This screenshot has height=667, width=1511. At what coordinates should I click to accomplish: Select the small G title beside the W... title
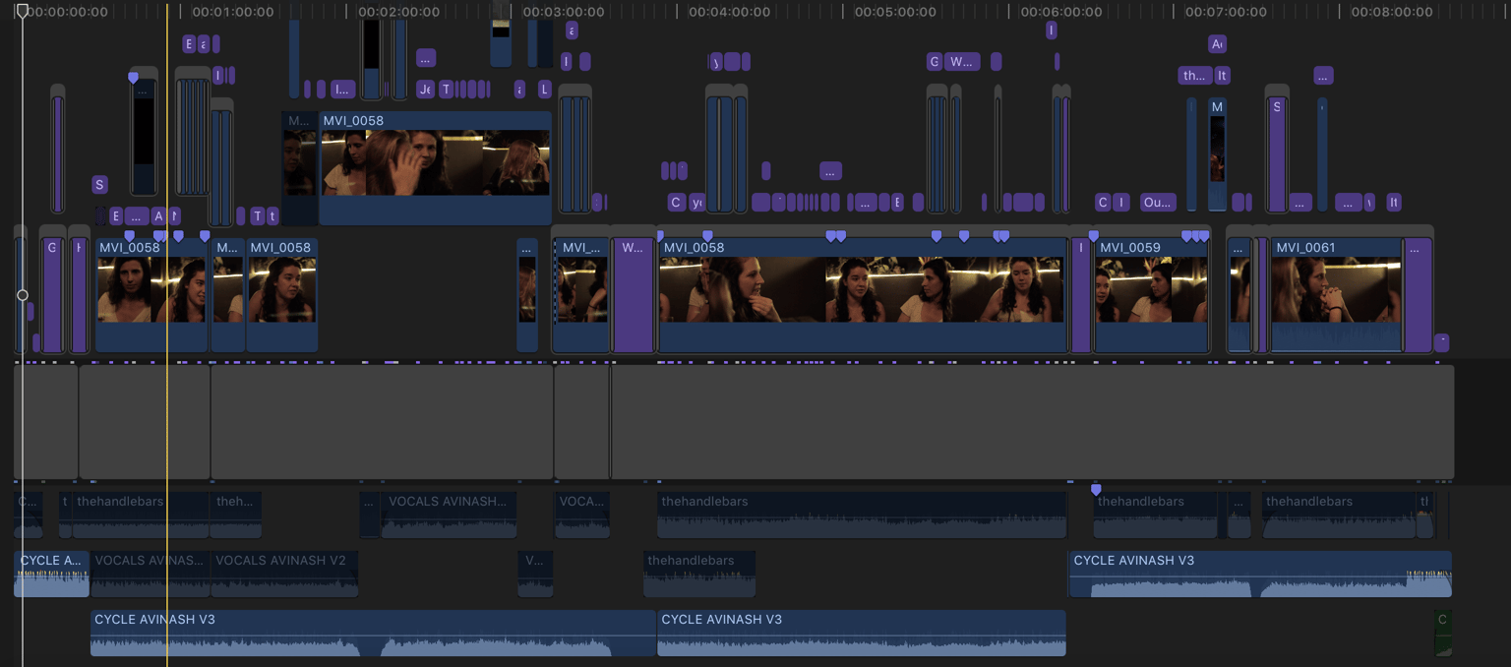point(935,62)
